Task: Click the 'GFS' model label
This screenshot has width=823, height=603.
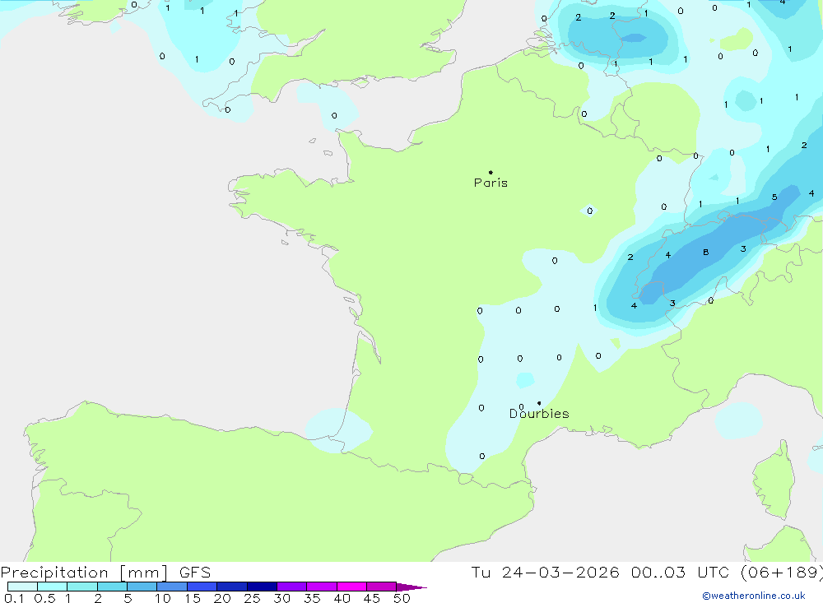Action: (x=195, y=573)
